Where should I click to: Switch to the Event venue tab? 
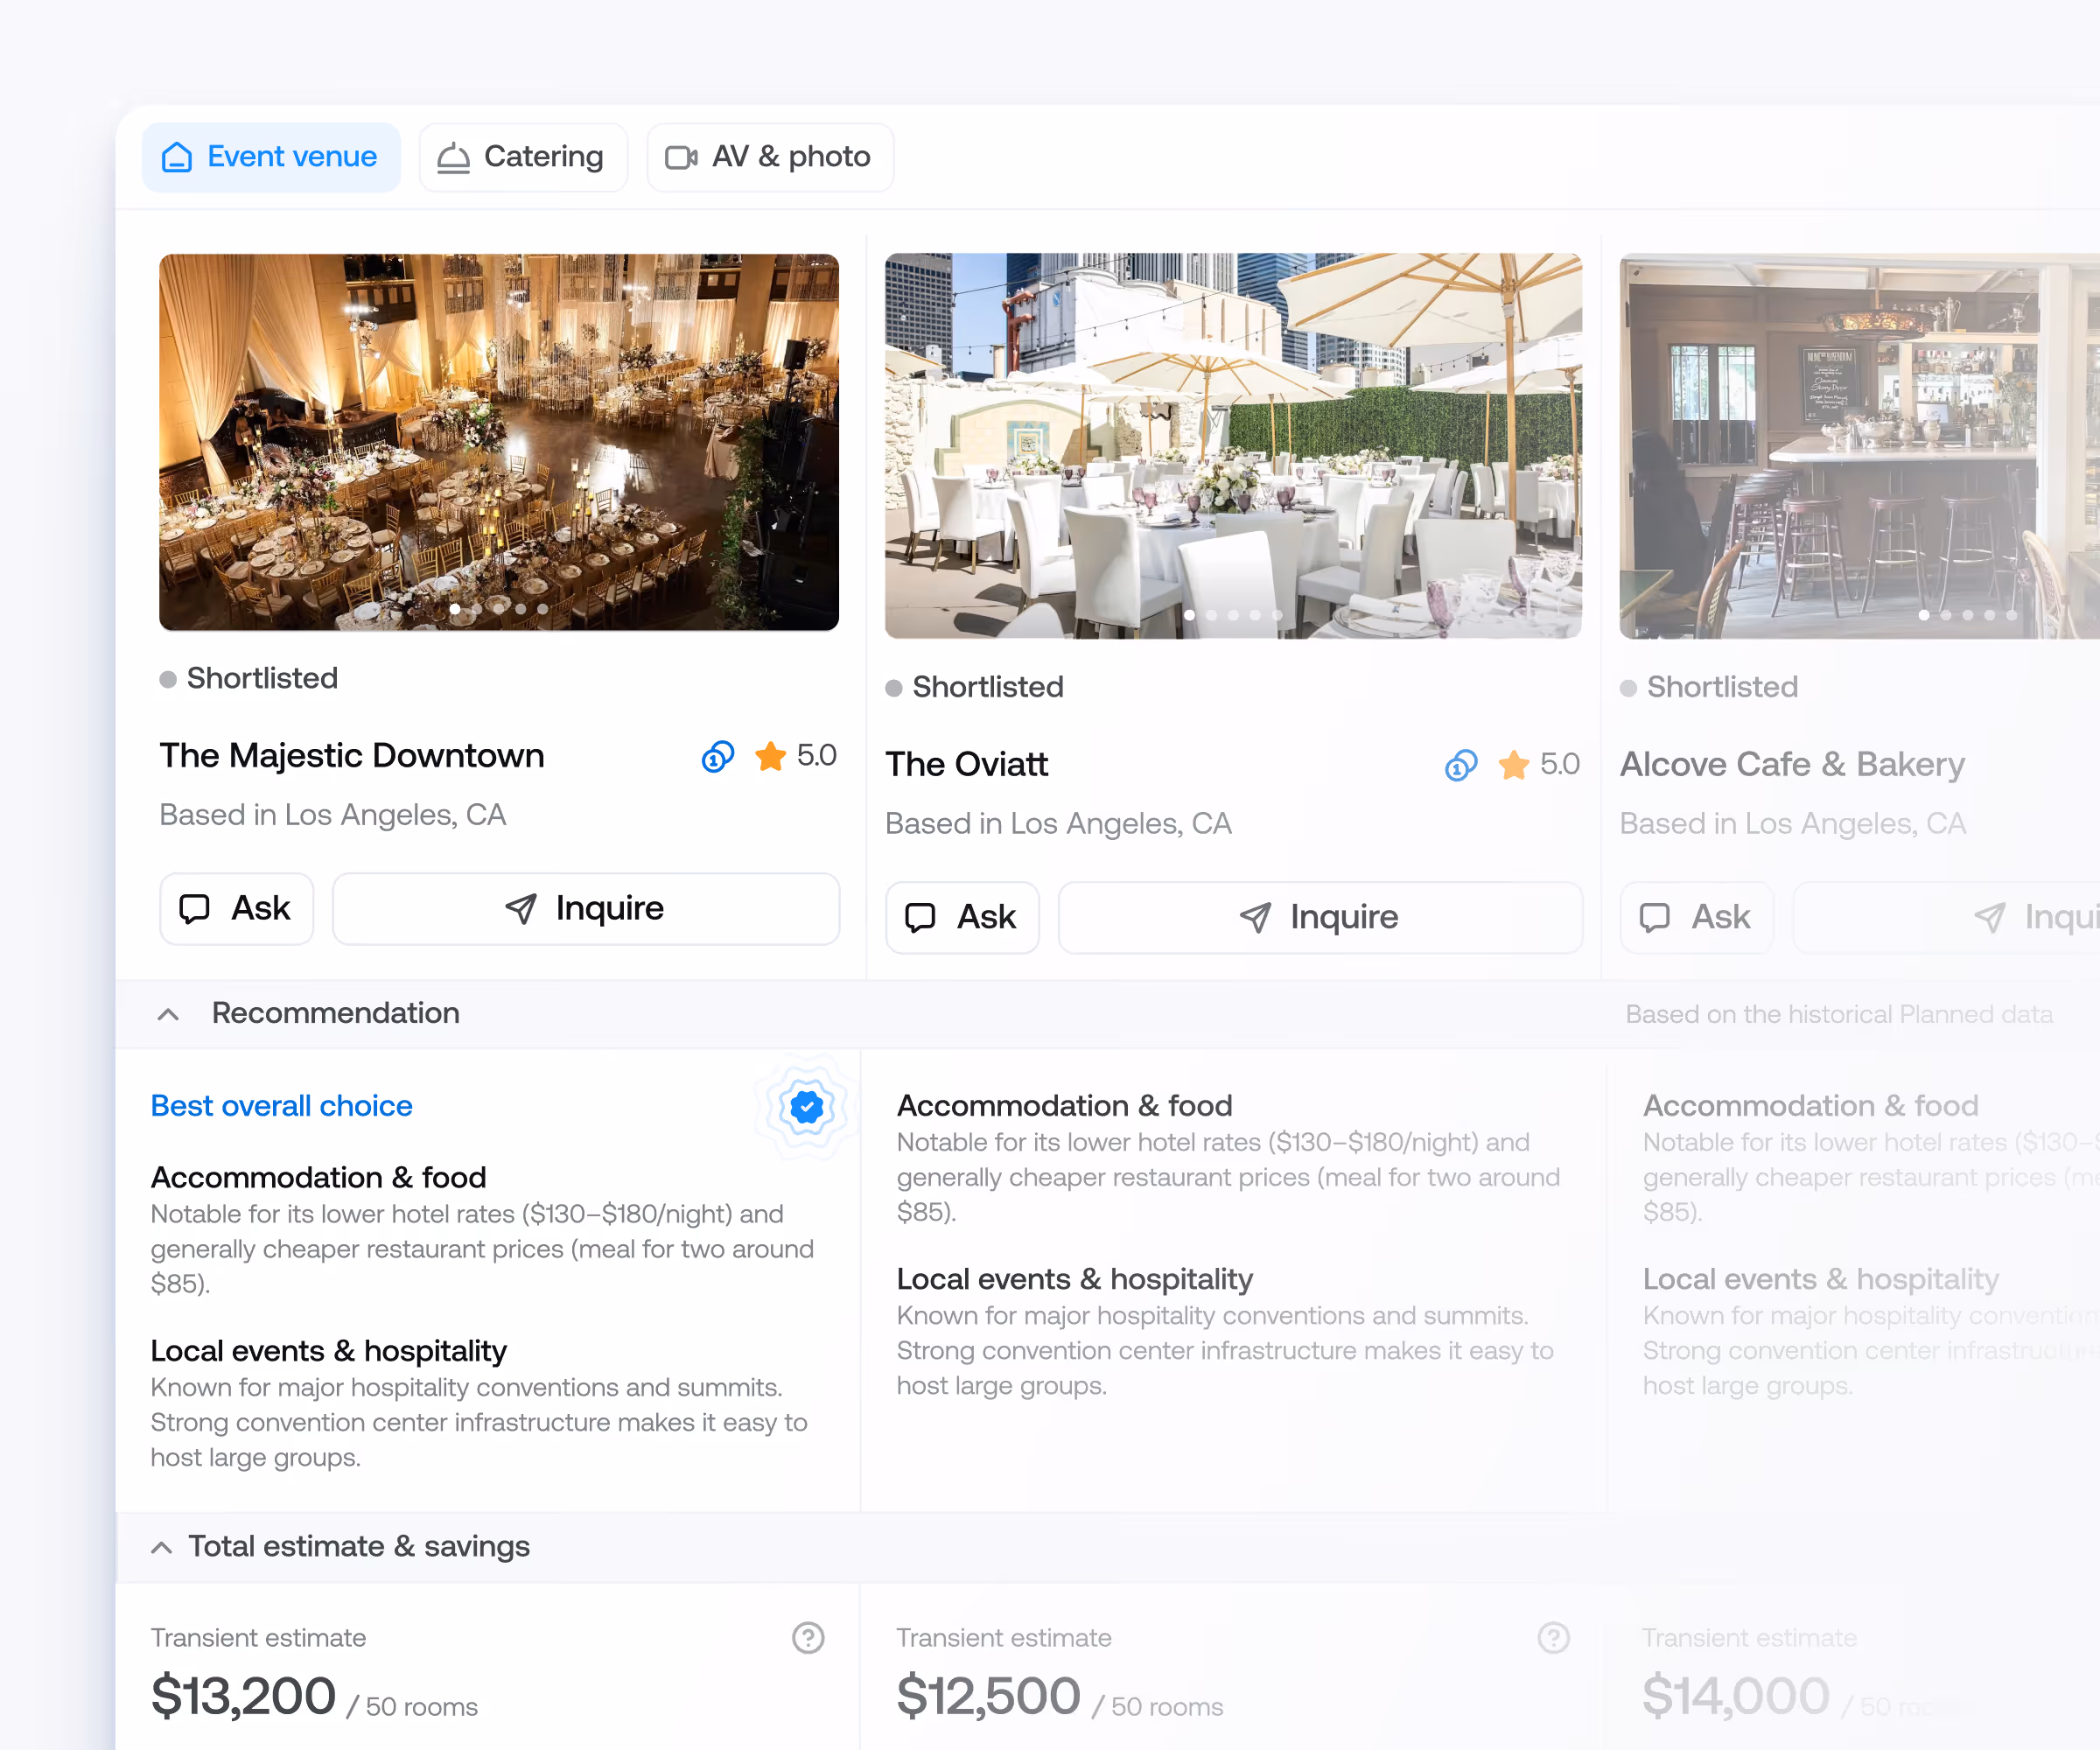click(x=271, y=157)
